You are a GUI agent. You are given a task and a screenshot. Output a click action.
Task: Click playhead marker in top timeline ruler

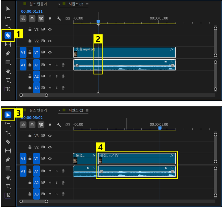point(98,22)
